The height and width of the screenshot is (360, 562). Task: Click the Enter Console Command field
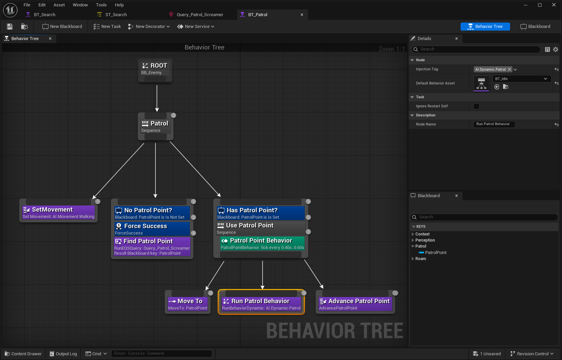click(x=162, y=353)
